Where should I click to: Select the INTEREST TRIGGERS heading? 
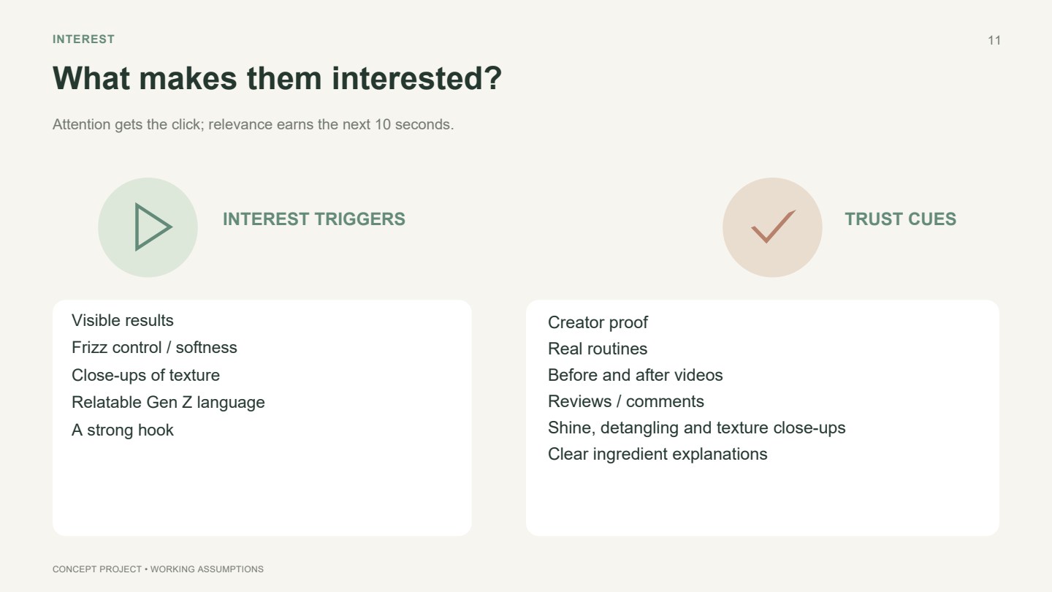point(314,219)
